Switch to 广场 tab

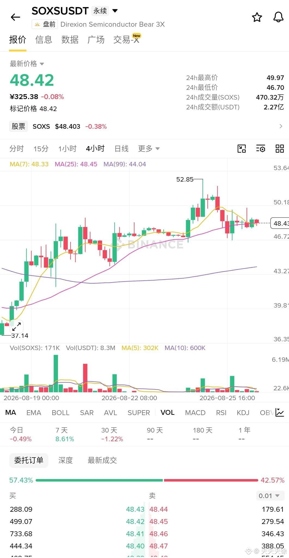point(96,40)
